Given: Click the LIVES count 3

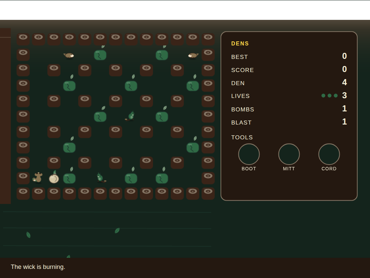Looking at the screenshot, I should [344, 96].
